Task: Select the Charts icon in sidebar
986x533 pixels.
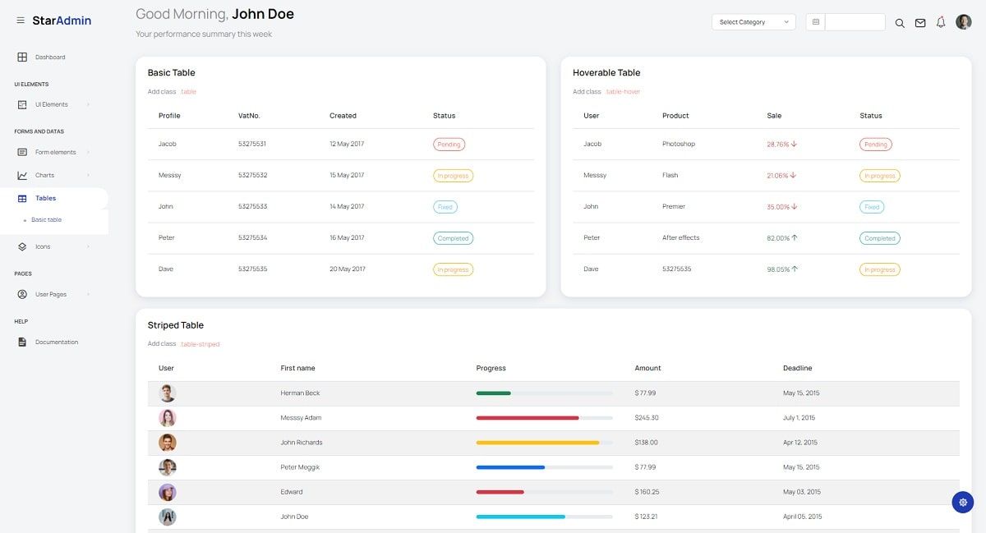Action: [21, 174]
